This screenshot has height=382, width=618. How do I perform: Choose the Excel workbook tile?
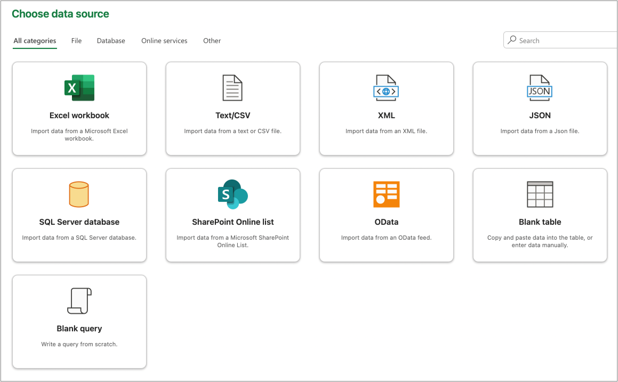click(79, 108)
